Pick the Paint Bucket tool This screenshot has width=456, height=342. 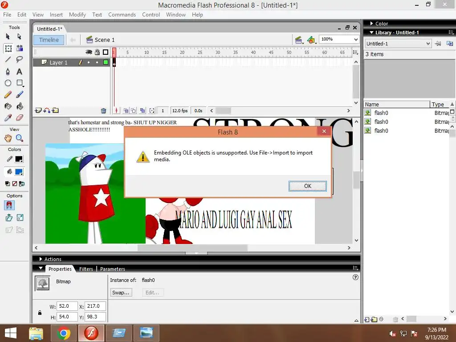pyautogui.click(x=20, y=106)
